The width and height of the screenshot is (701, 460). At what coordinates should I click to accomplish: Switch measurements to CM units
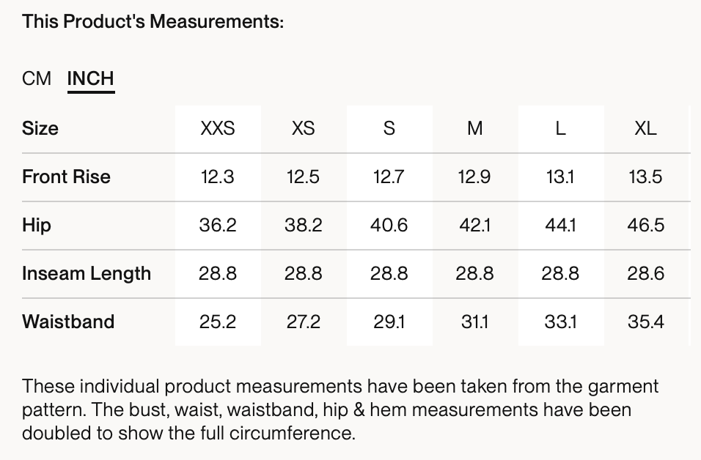37,78
